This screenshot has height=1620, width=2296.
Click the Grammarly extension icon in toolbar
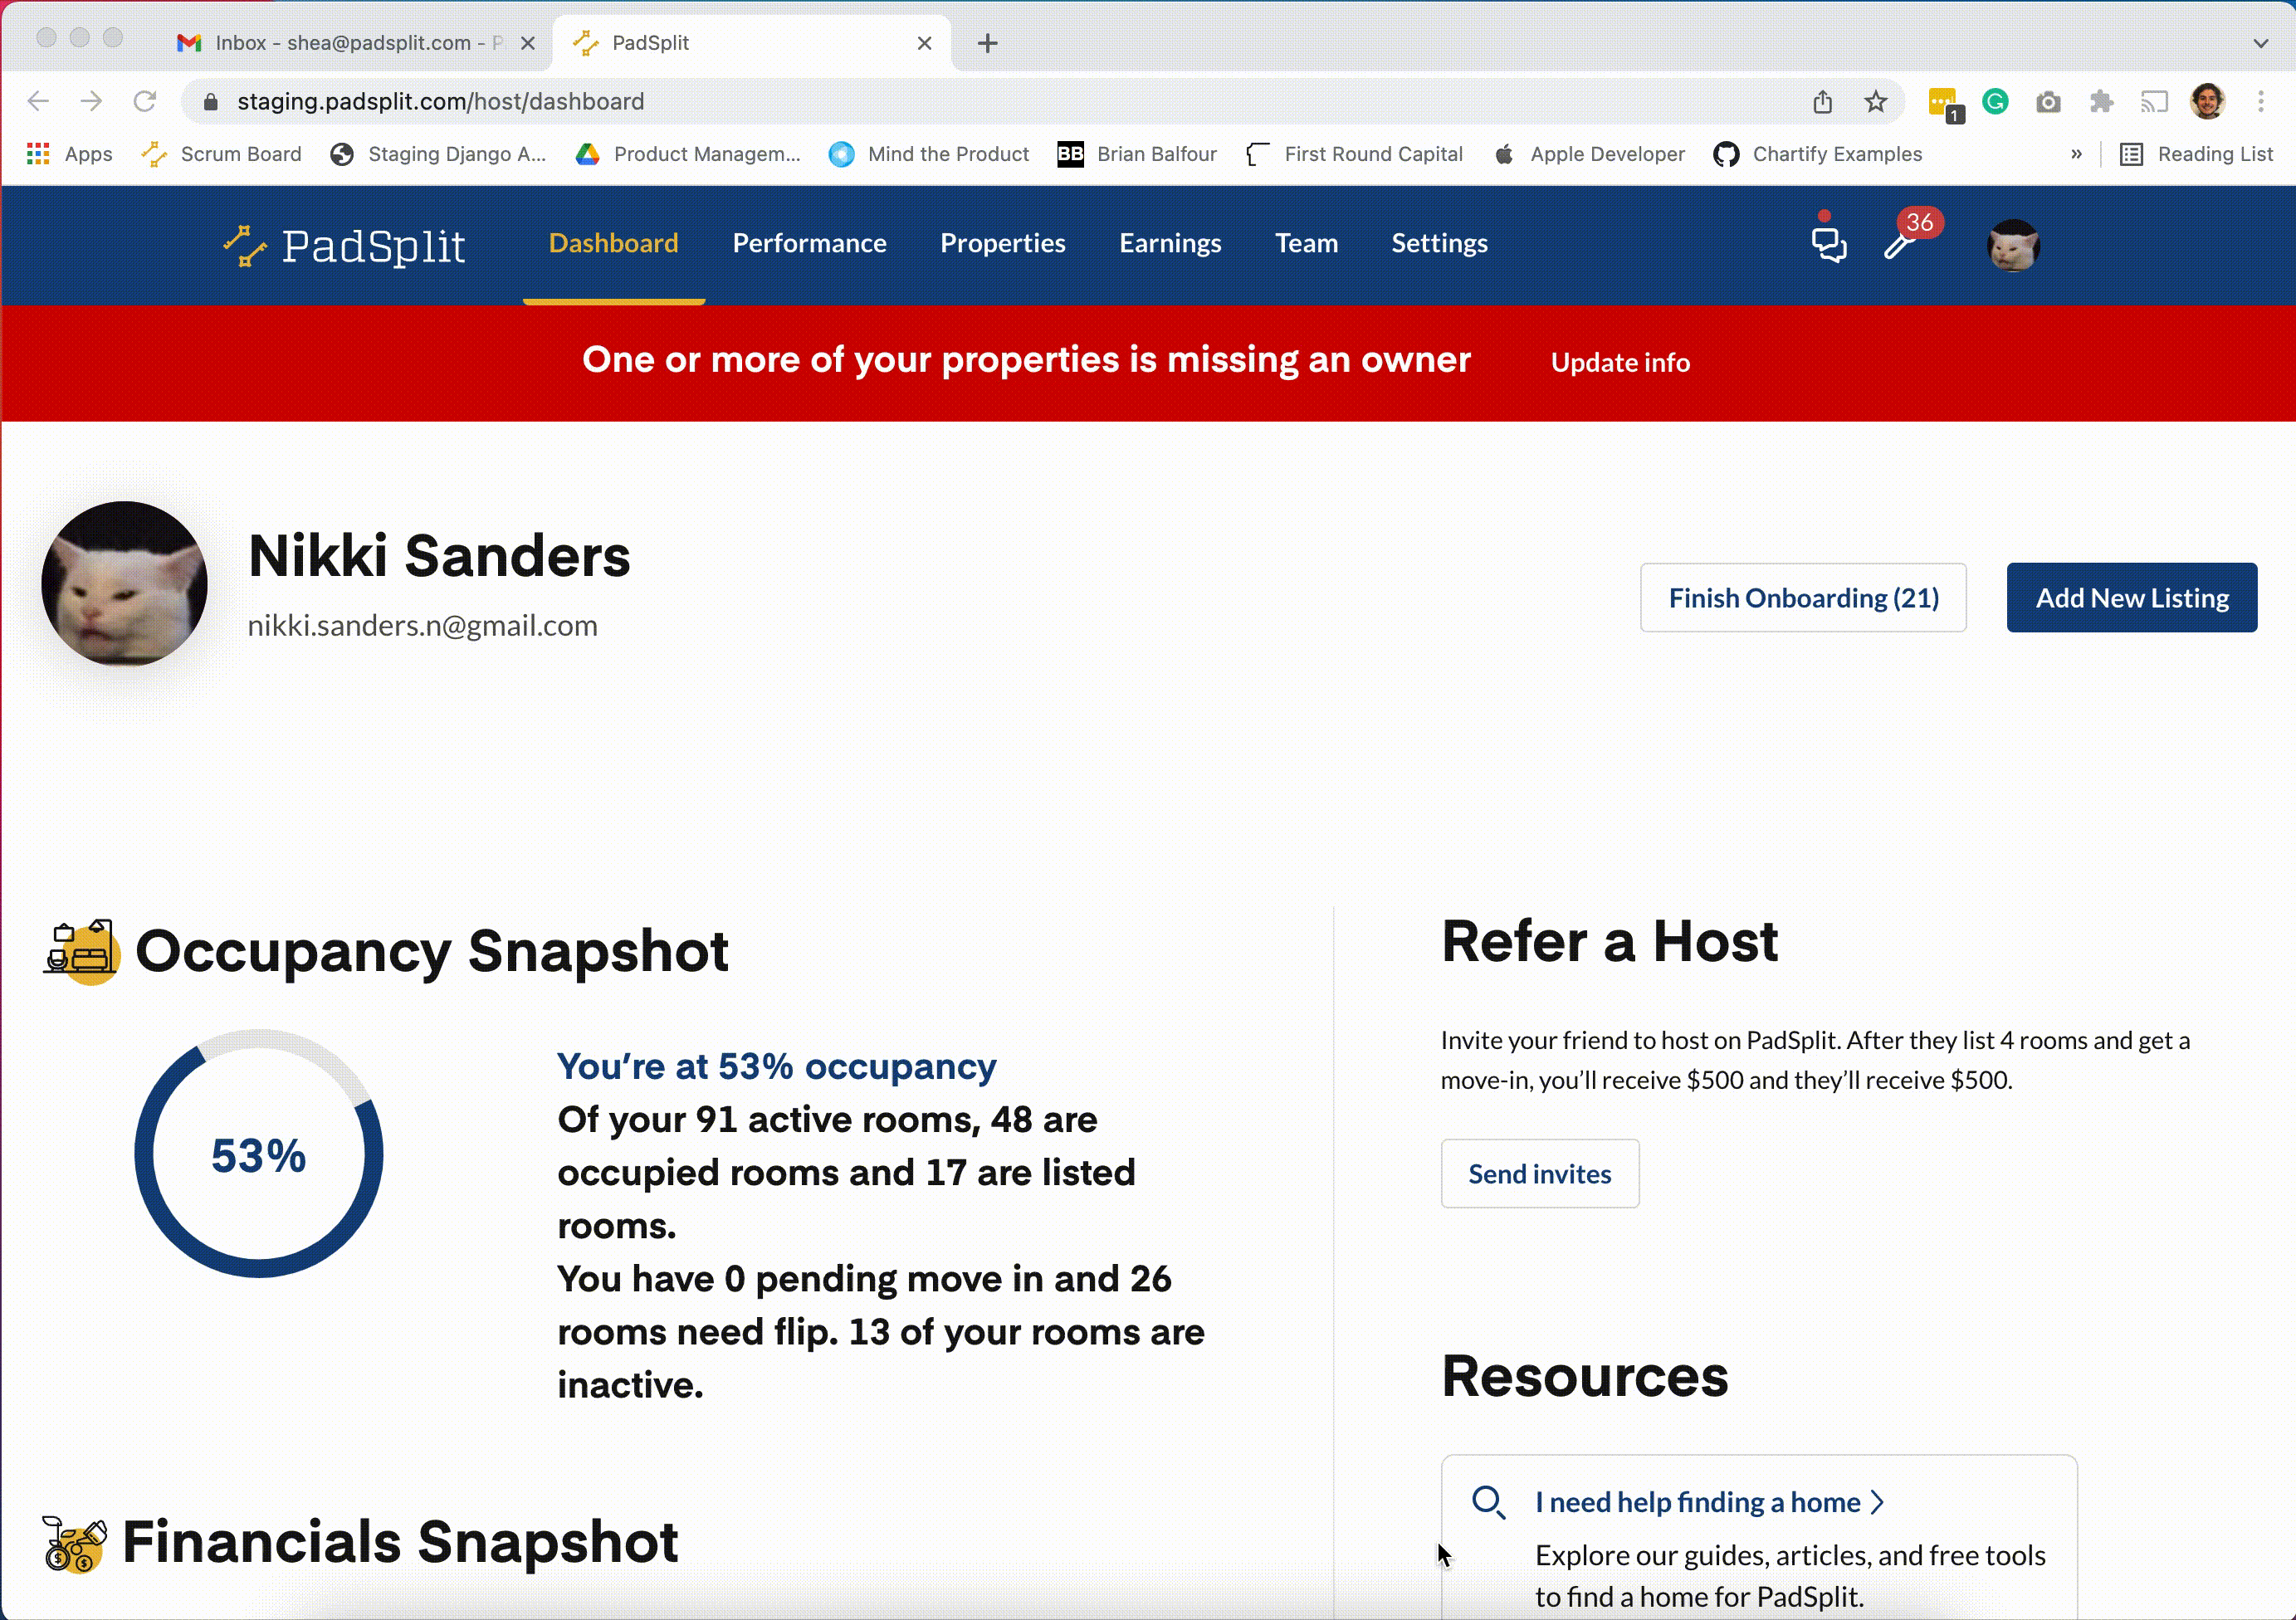[1995, 100]
